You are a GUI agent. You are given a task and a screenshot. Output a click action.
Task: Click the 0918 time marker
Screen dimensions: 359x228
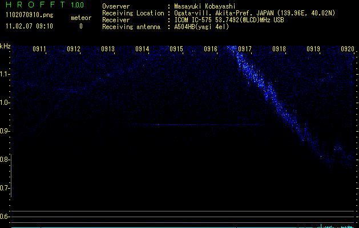279,49
